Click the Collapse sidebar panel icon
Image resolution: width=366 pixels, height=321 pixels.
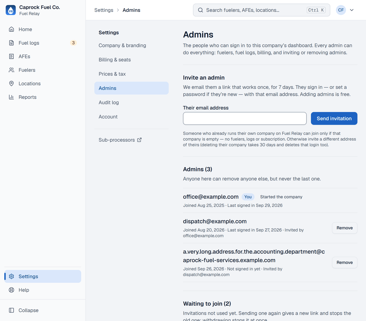coord(12,310)
